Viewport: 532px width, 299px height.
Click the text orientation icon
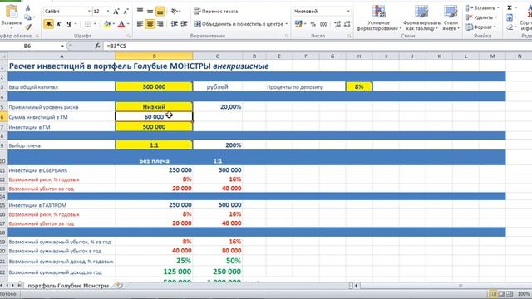click(x=175, y=11)
